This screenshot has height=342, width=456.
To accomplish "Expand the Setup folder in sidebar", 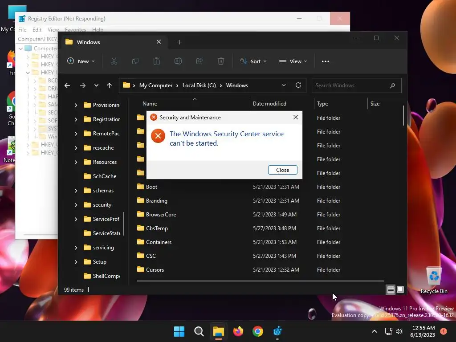I will [76, 262].
